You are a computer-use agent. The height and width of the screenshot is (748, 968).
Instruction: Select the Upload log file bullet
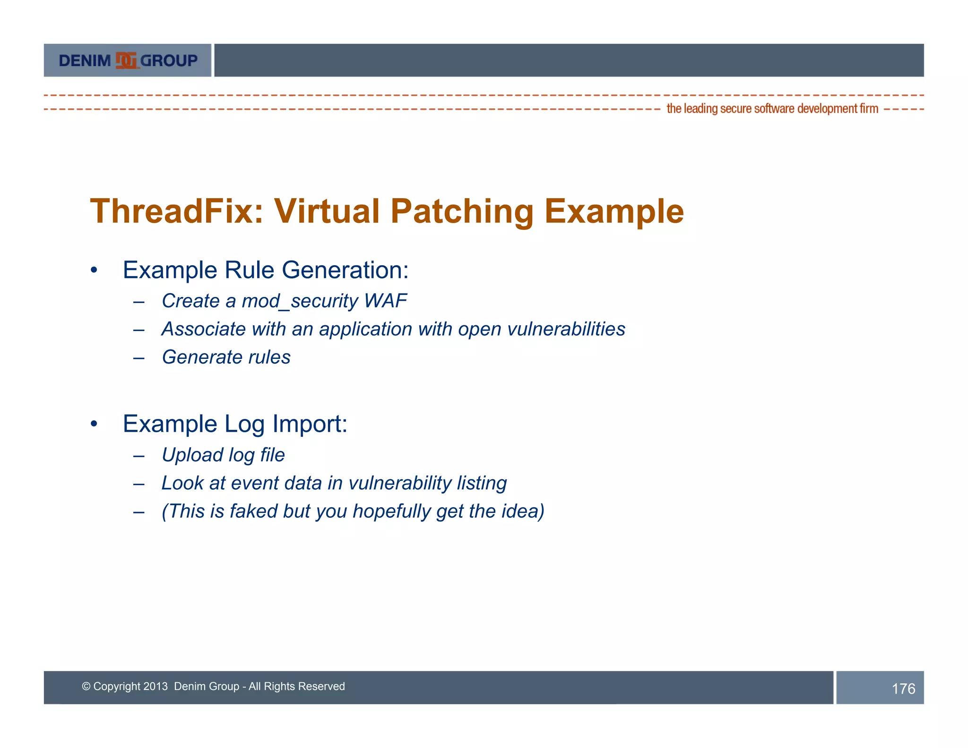pos(223,455)
